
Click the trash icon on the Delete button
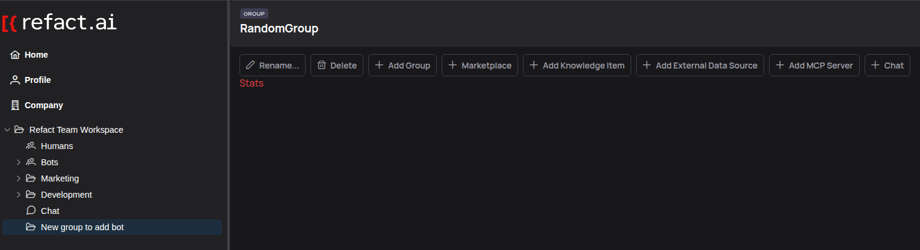(x=321, y=66)
